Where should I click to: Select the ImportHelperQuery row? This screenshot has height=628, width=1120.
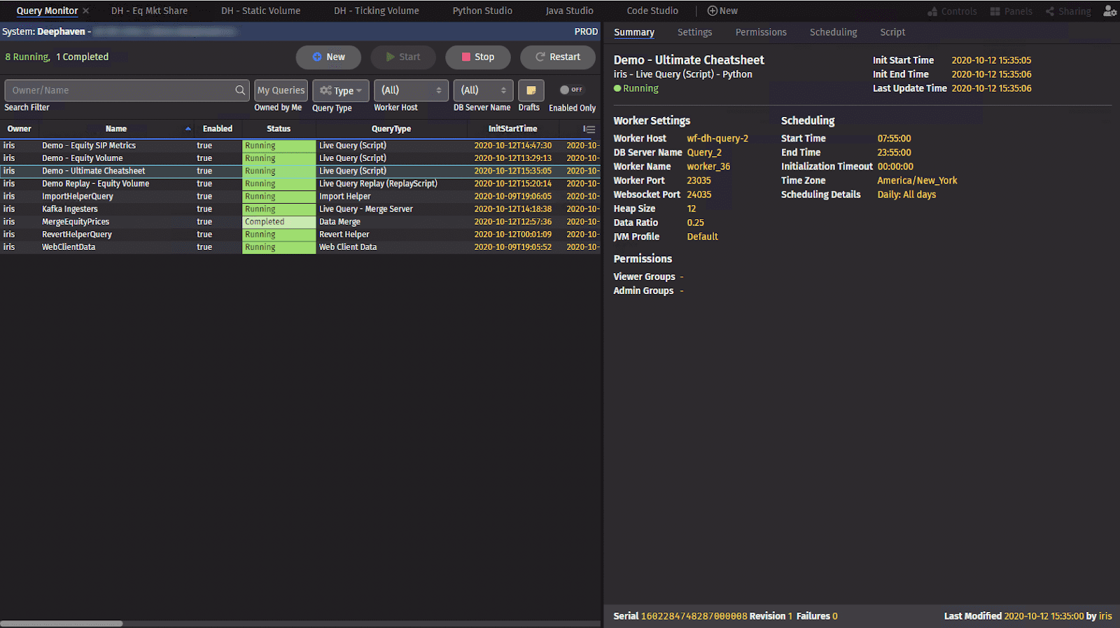pyautogui.click(x=300, y=197)
